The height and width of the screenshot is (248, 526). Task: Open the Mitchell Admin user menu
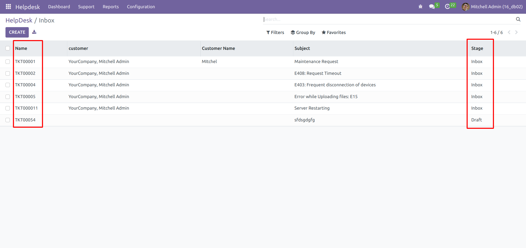[x=492, y=7]
